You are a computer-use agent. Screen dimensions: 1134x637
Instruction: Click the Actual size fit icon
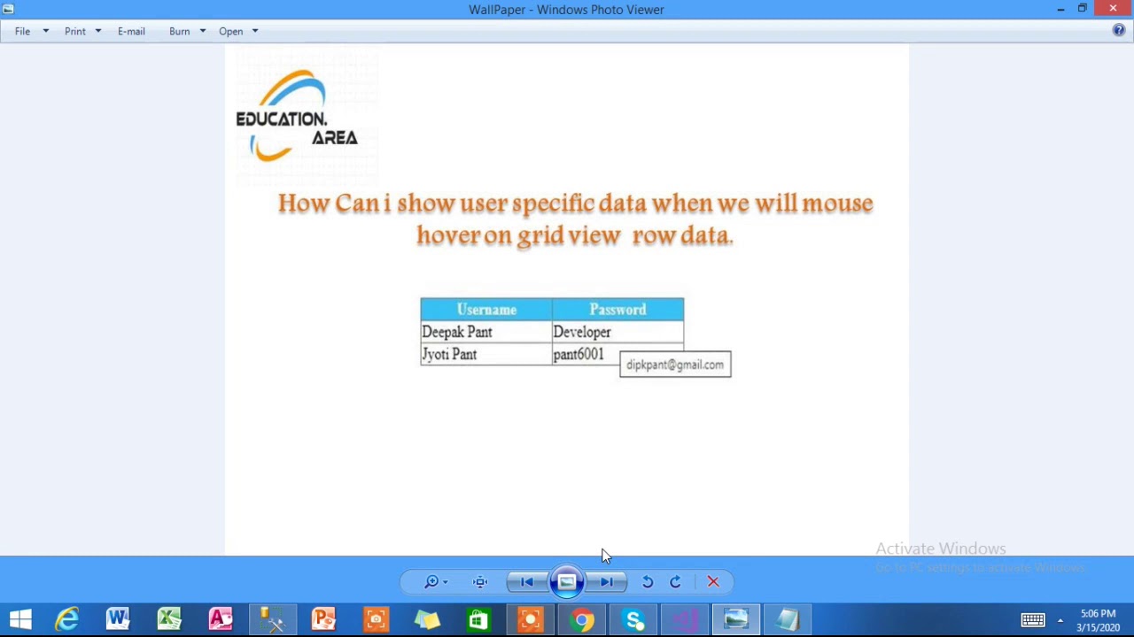click(x=480, y=581)
